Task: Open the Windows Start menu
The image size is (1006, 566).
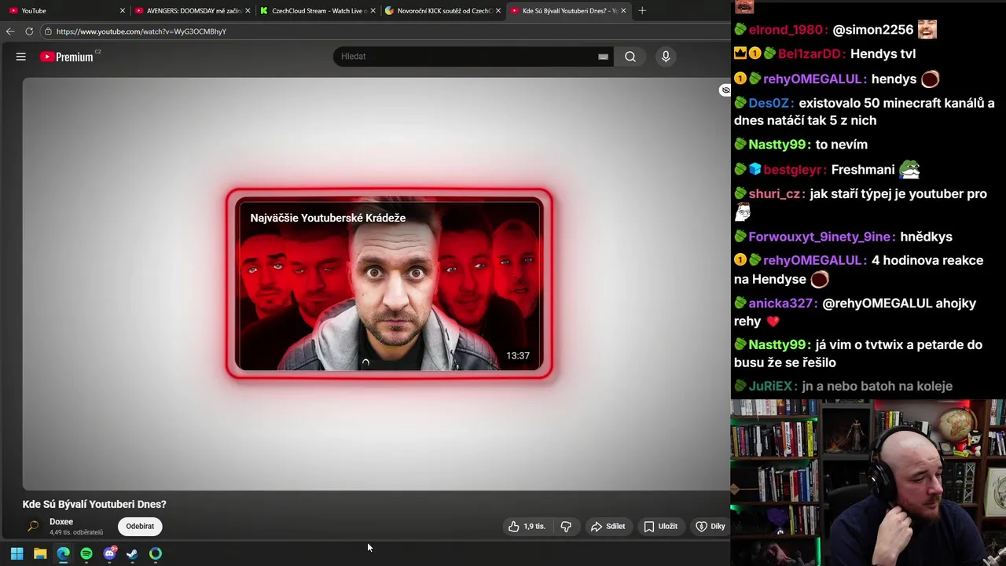Action: coord(17,554)
